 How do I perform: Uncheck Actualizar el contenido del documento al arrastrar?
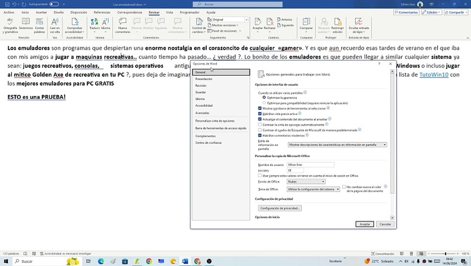point(260,119)
